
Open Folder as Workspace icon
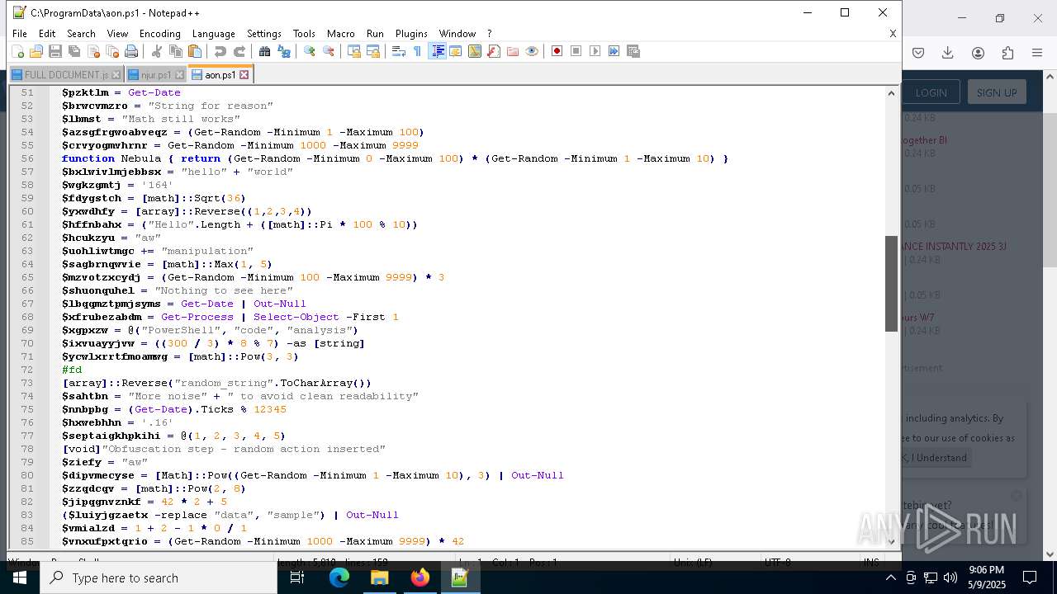[x=513, y=51]
